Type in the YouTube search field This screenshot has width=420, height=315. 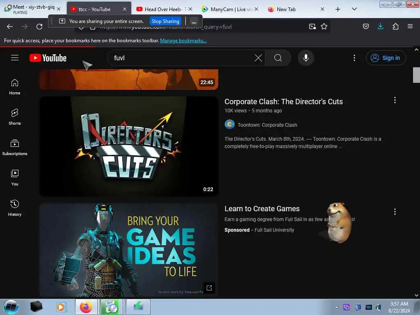[182, 58]
